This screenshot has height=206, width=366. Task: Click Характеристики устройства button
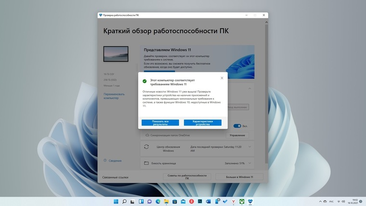203,123
